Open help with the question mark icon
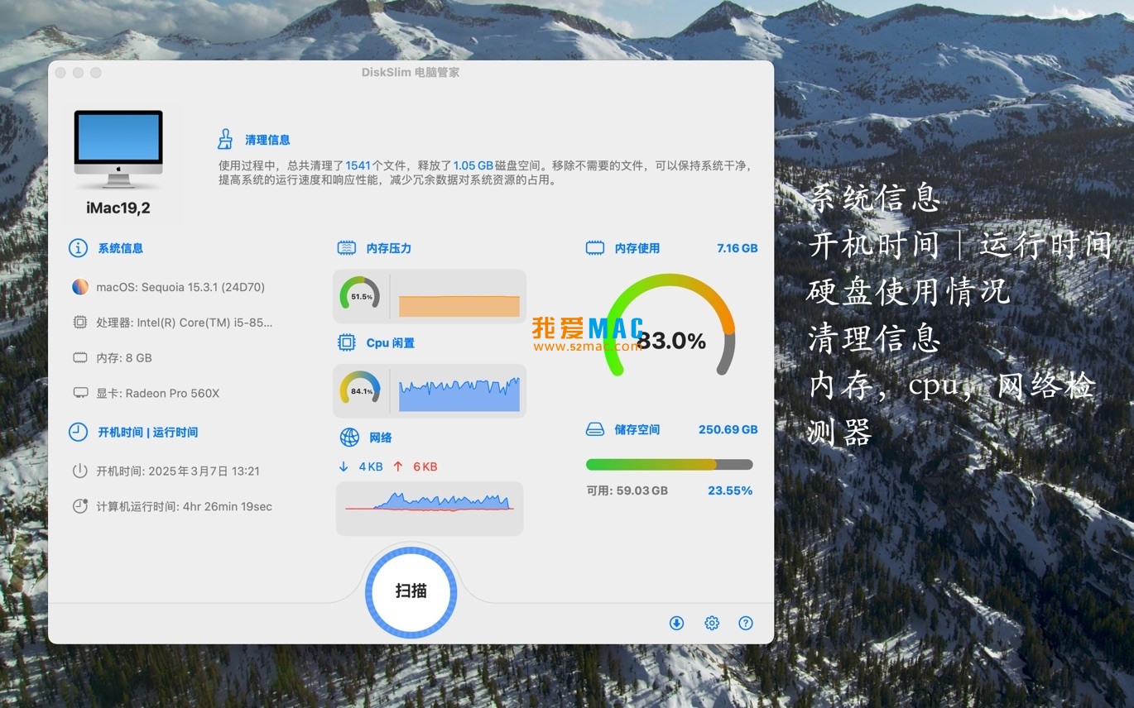 [x=746, y=624]
